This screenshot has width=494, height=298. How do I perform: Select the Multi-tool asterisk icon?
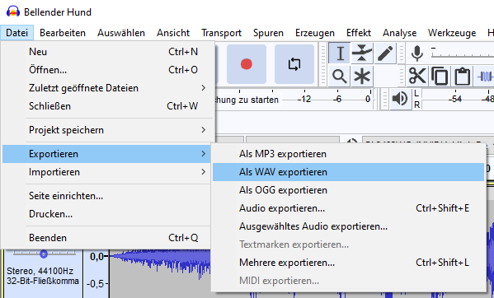click(x=362, y=76)
